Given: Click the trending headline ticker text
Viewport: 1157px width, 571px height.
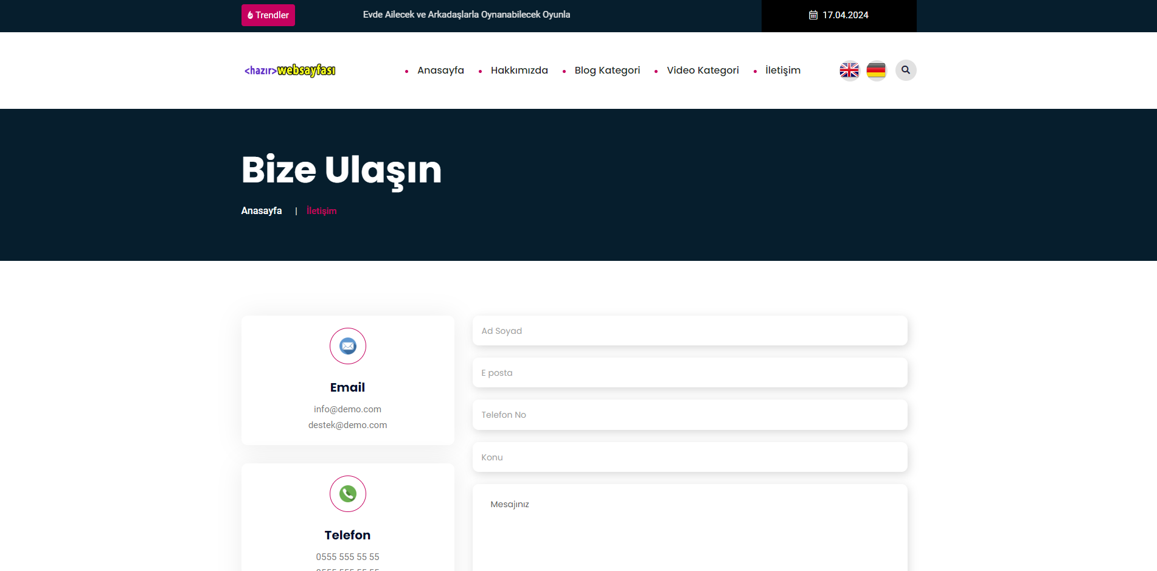Looking at the screenshot, I should (467, 15).
